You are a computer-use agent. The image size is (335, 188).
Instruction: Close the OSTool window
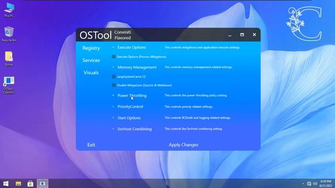coord(254,35)
